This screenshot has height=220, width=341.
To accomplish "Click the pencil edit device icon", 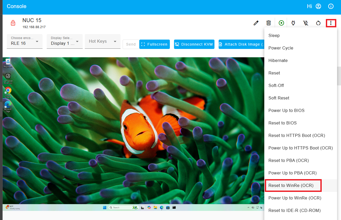I will click(256, 23).
